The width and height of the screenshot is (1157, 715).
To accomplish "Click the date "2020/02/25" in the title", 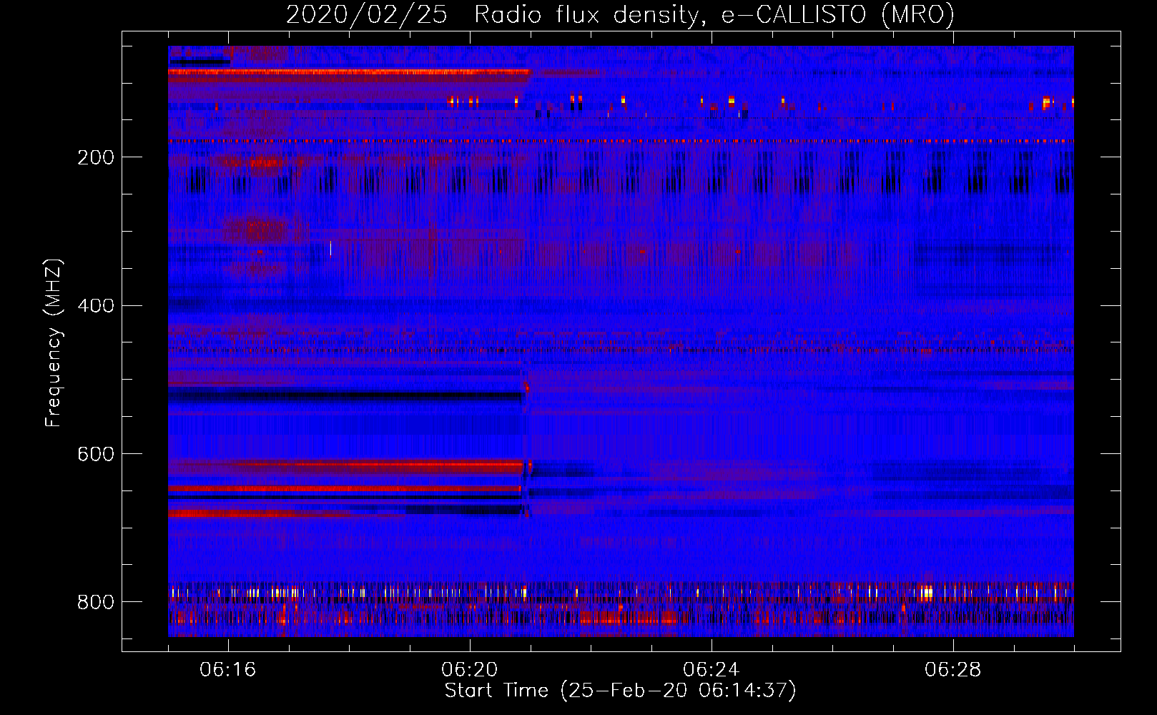I will point(367,15).
